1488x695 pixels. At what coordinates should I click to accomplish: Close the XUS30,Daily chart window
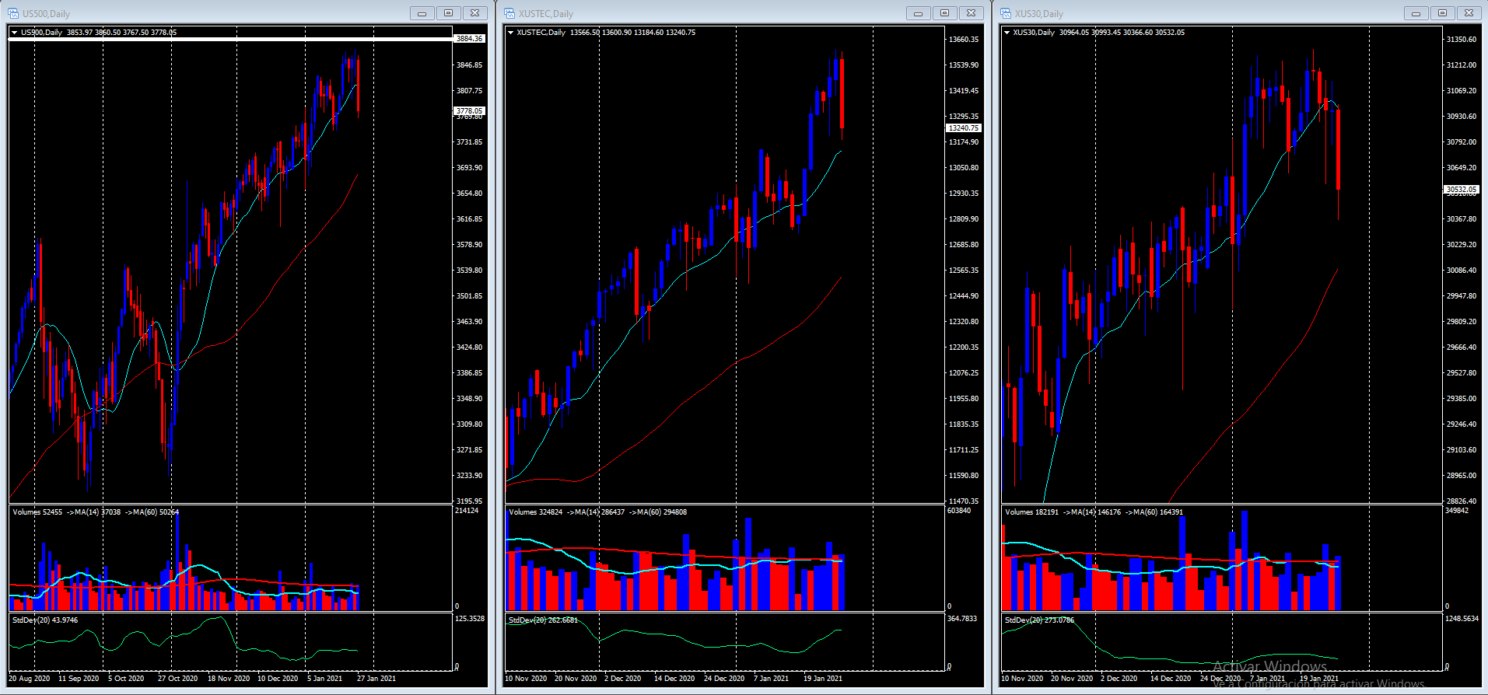[x=1469, y=13]
